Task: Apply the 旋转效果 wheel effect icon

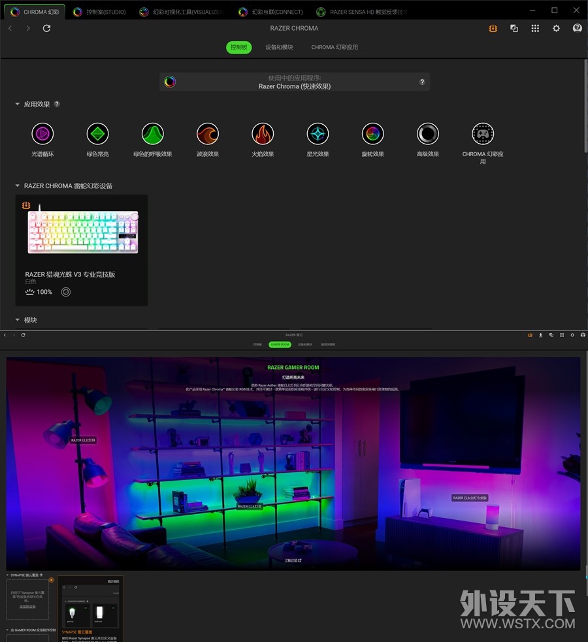Action: 372,133
